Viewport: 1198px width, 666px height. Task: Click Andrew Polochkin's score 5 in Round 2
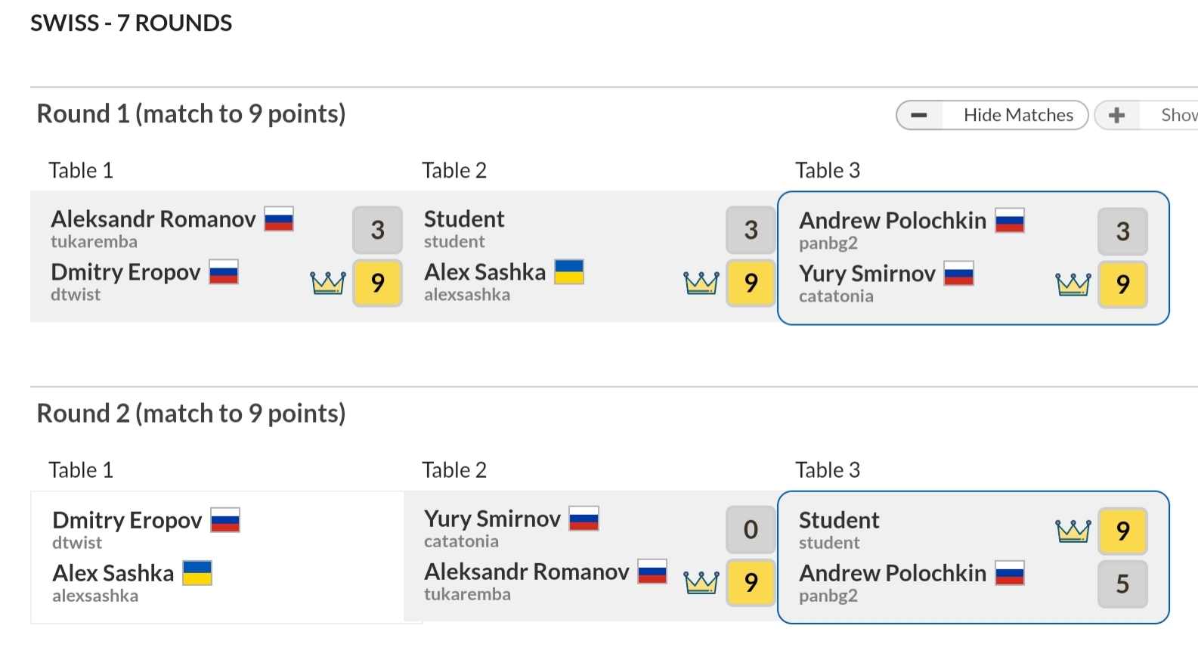[x=1122, y=584]
